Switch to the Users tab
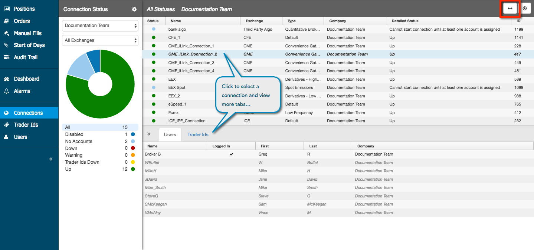The image size is (534, 250). 170,135
